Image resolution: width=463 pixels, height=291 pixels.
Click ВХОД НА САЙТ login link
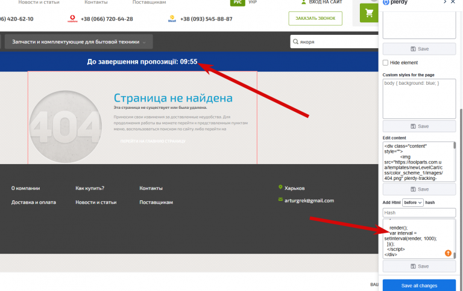326,2
